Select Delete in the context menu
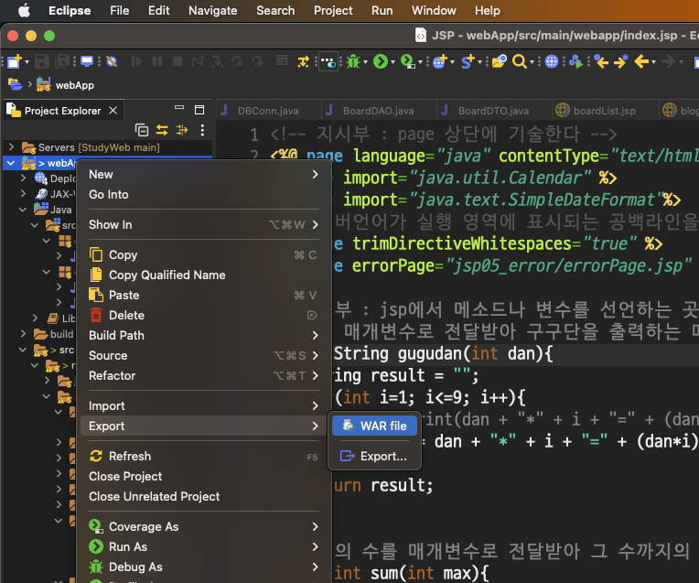 coord(204,315)
